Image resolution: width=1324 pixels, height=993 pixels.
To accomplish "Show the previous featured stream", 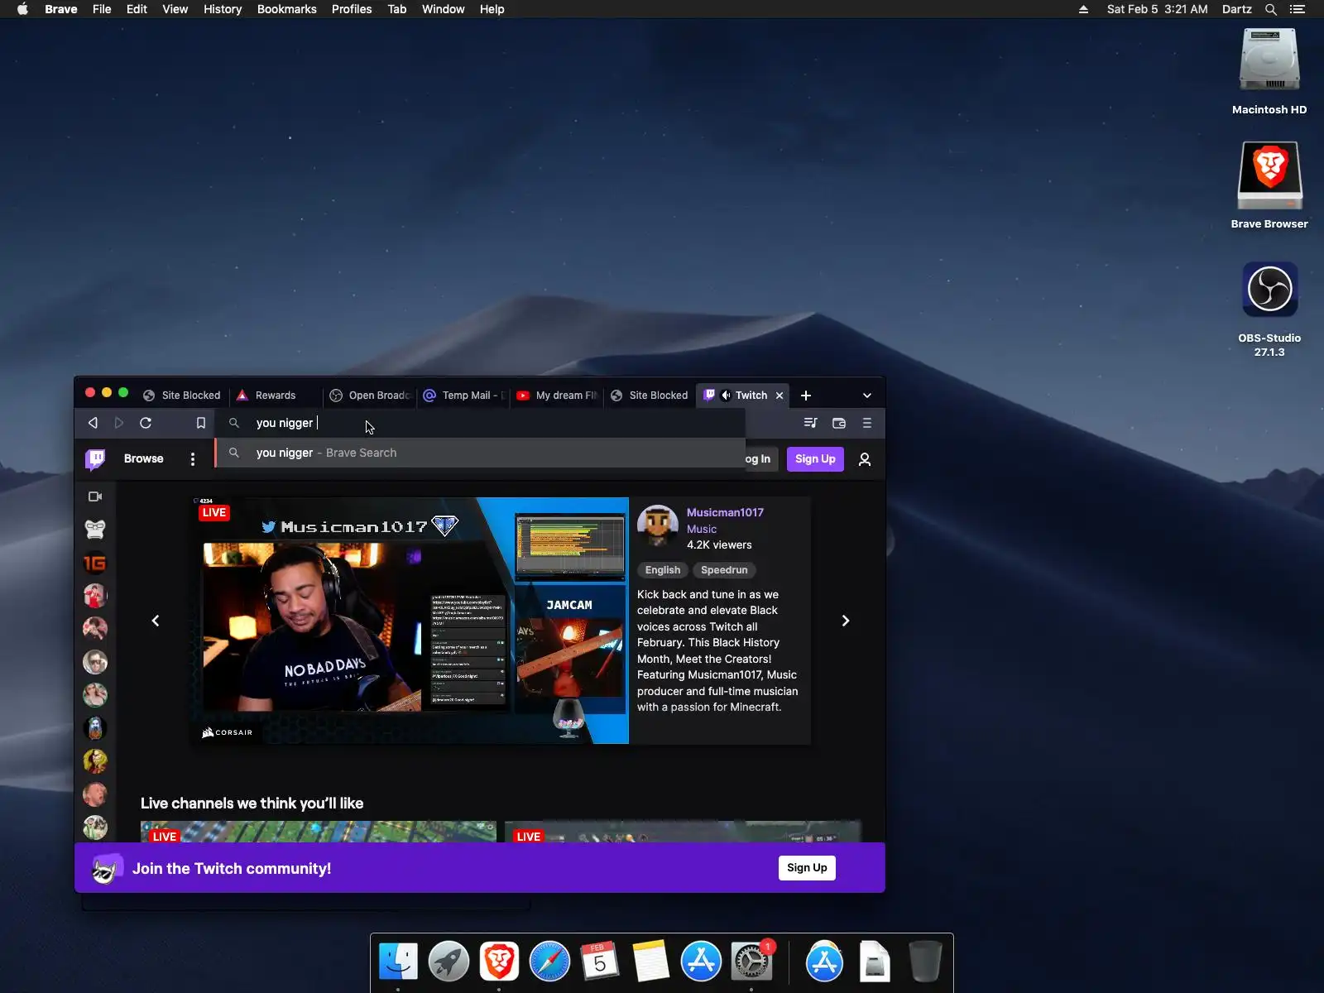I will 156,621.
